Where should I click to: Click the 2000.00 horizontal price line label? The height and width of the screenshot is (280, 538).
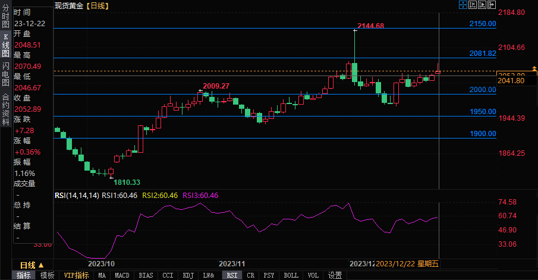pyautogui.click(x=483, y=90)
